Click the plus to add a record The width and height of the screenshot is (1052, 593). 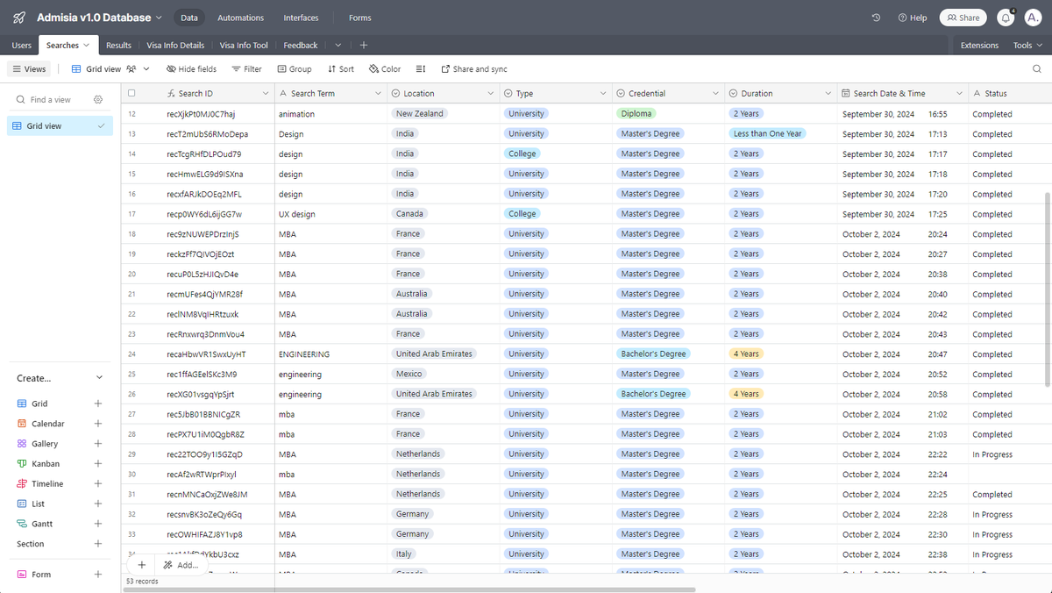click(x=142, y=565)
